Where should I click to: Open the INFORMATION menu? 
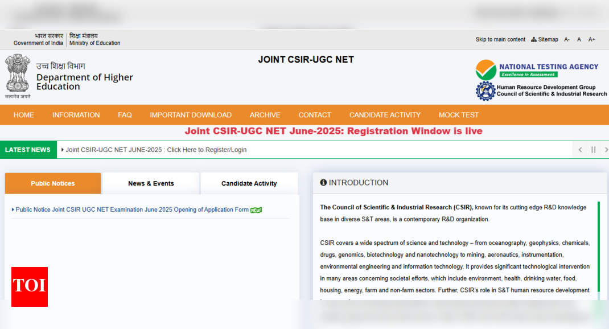coord(76,115)
